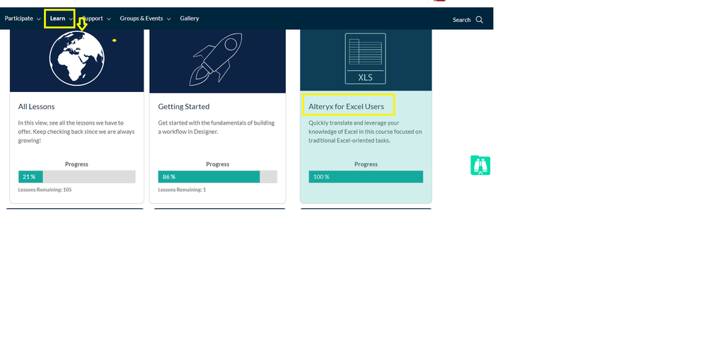Click Progress label under Excel Users
The width and height of the screenshot is (706, 347).
pos(366,164)
